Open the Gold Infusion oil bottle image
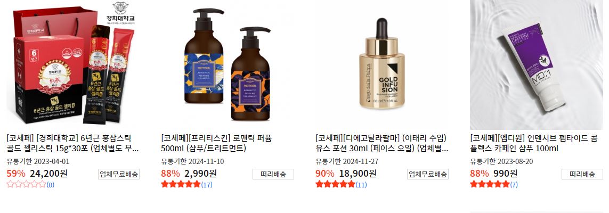Screen dimensions: 609x213 click(x=382, y=64)
